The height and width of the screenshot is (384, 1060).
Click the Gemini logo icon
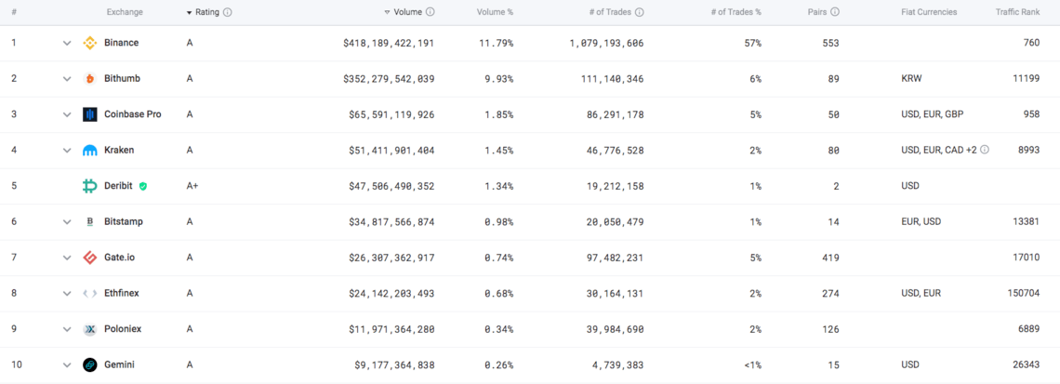[x=90, y=364]
